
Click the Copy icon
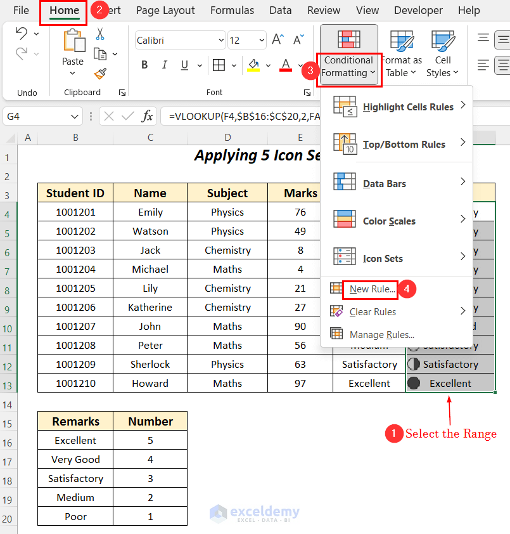100,54
